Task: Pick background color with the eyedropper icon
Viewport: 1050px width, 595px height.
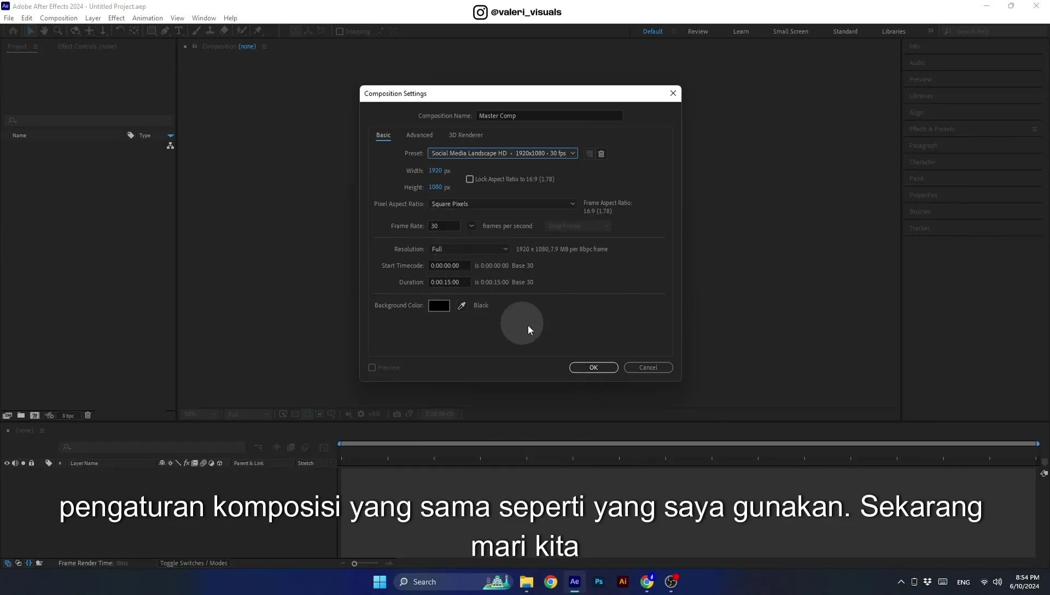Action: point(462,306)
